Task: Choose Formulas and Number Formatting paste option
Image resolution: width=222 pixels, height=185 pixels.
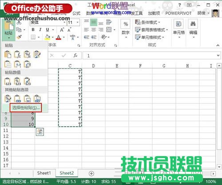Action: (x=28, y=54)
